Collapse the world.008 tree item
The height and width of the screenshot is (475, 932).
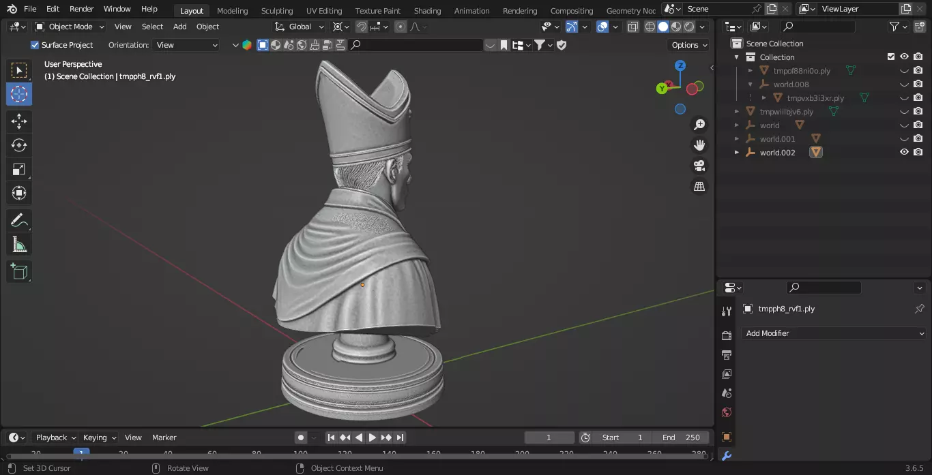pyautogui.click(x=751, y=85)
